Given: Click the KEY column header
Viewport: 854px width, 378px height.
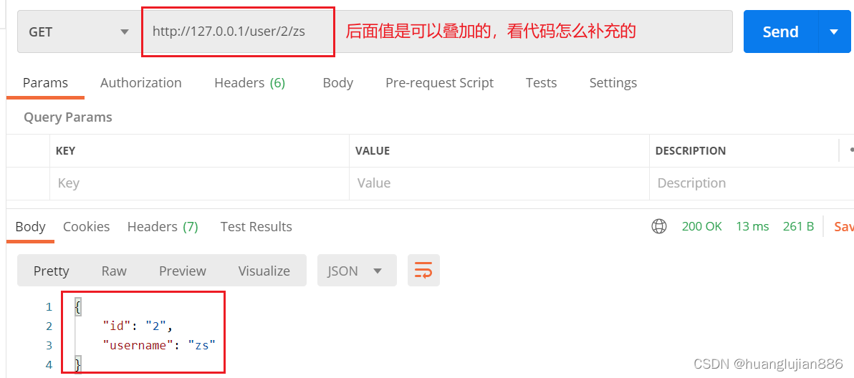Looking at the screenshot, I should click(65, 150).
